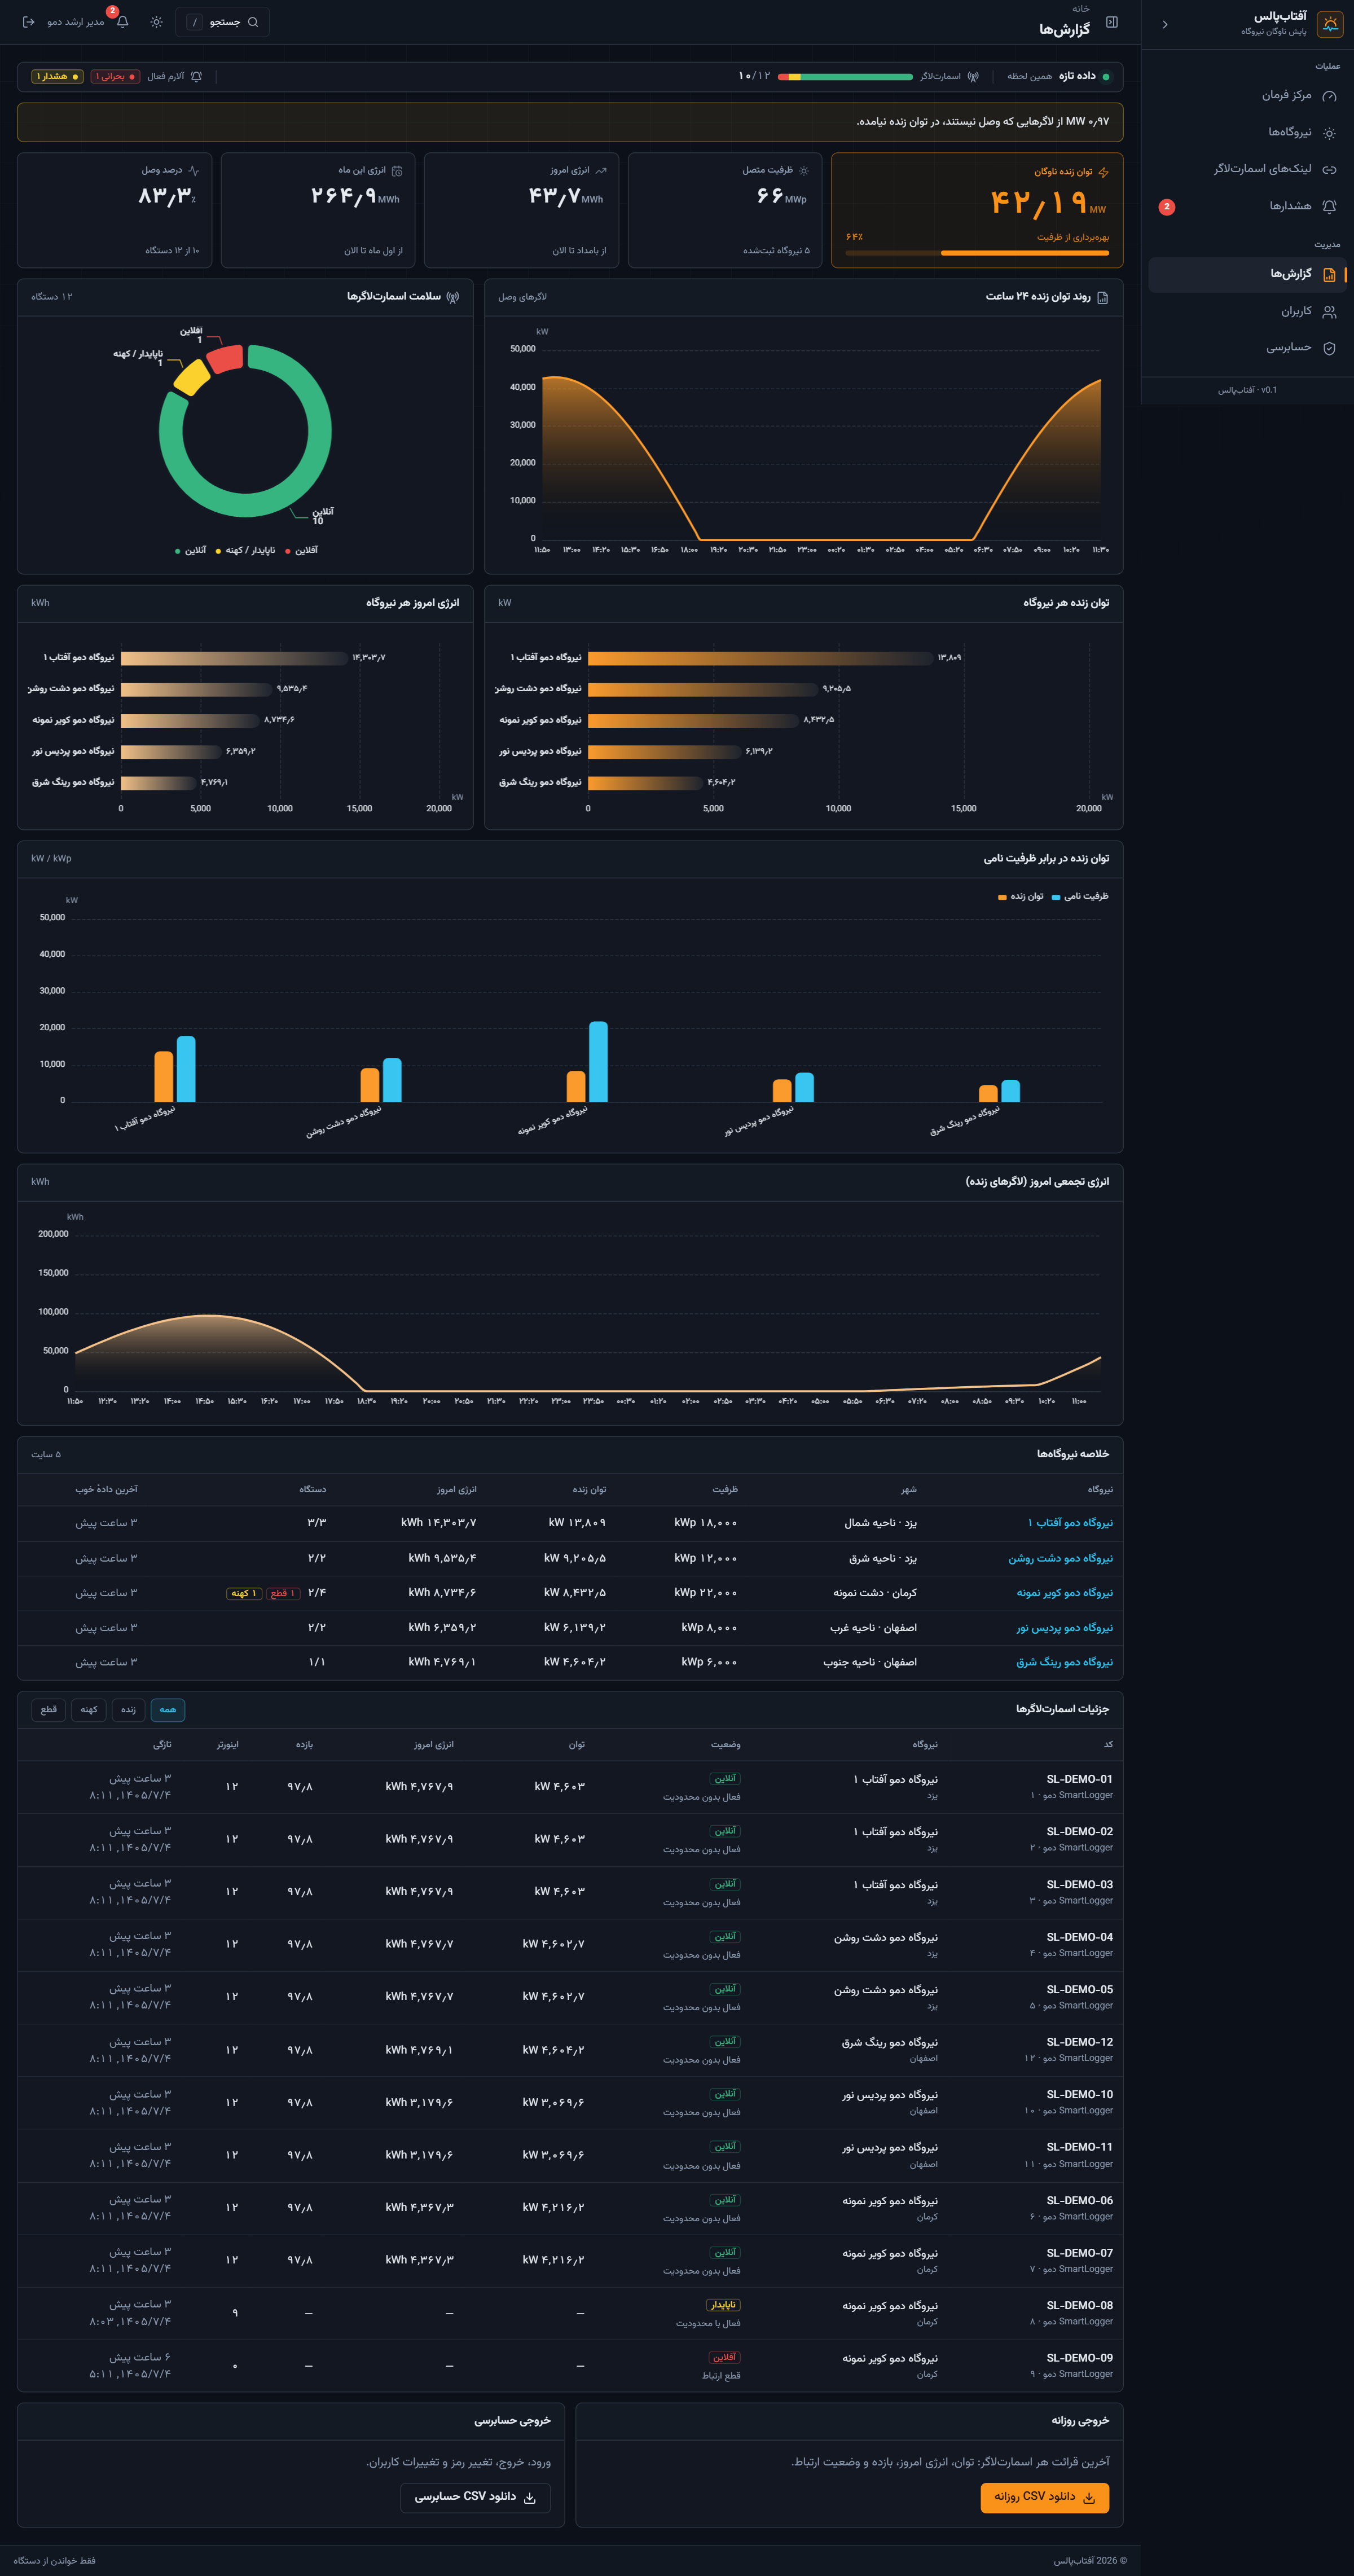This screenshot has height=2576, width=1354.
Task: Click the antenna icon beside سلامت اسمارت‌لاگرها
Action: tap(453, 297)
